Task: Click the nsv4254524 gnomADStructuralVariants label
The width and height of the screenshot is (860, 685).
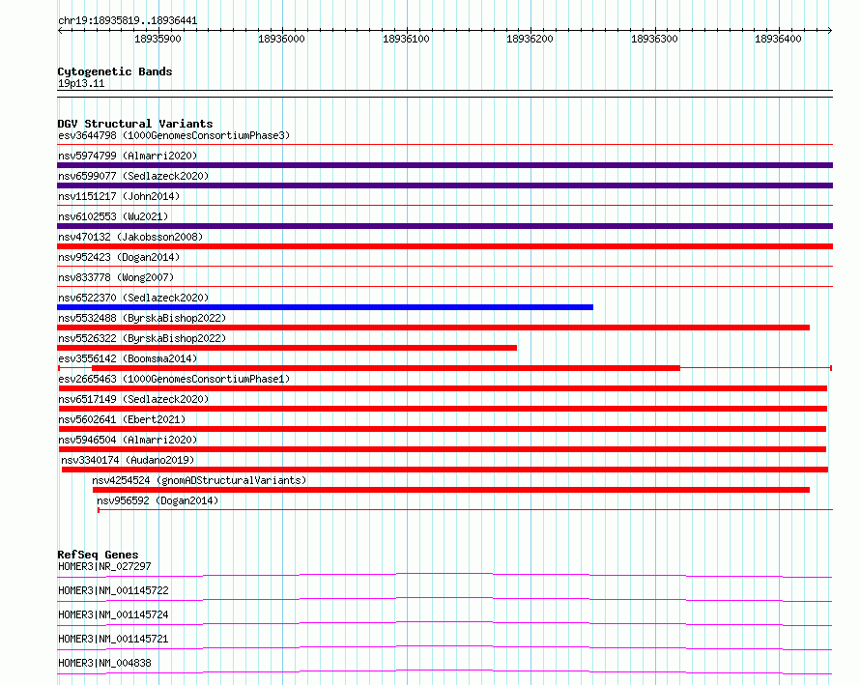Action: click(x=199, y=480)
